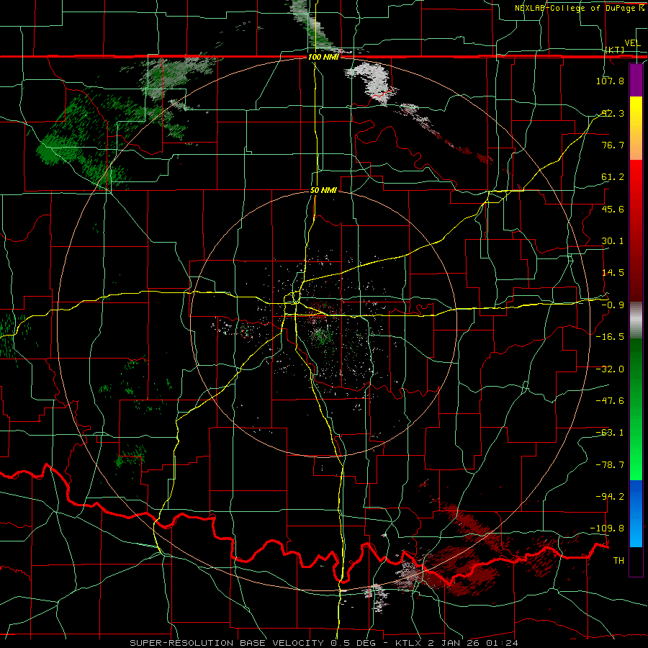Viewport: 648px width, 648px height.
Task: Pick the dark TH segment at color bar bottom
Action: click(636, 561)
